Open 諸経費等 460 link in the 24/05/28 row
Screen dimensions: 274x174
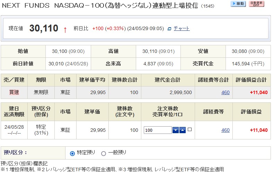(x=226, y=130)
